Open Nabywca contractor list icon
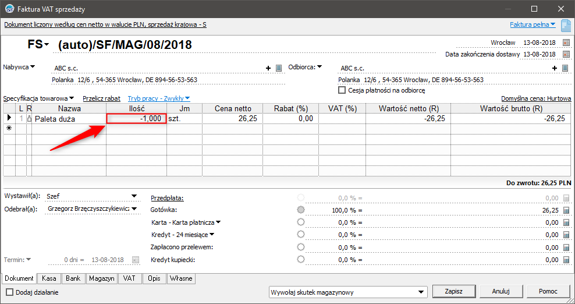575x304 pixels. click(279, 68)
